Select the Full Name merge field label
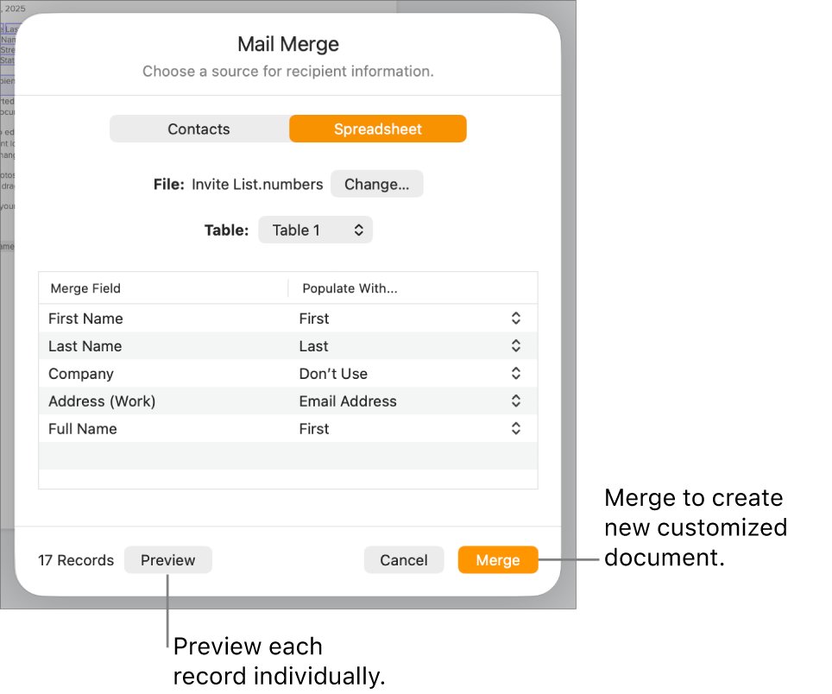This screenshot has height=694, width=832. tap(83, 429)
